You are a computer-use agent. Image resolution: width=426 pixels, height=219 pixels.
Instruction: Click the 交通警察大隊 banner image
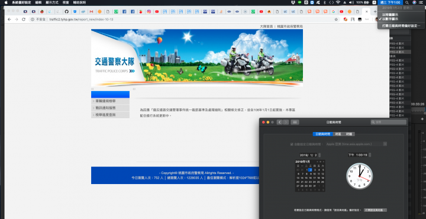(x=197, y=57)
